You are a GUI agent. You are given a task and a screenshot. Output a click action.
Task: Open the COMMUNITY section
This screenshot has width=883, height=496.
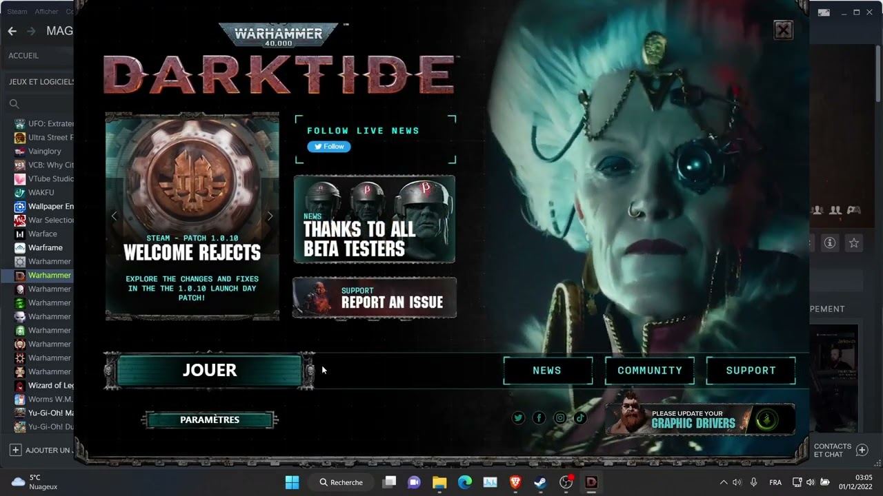pos(649,371)
